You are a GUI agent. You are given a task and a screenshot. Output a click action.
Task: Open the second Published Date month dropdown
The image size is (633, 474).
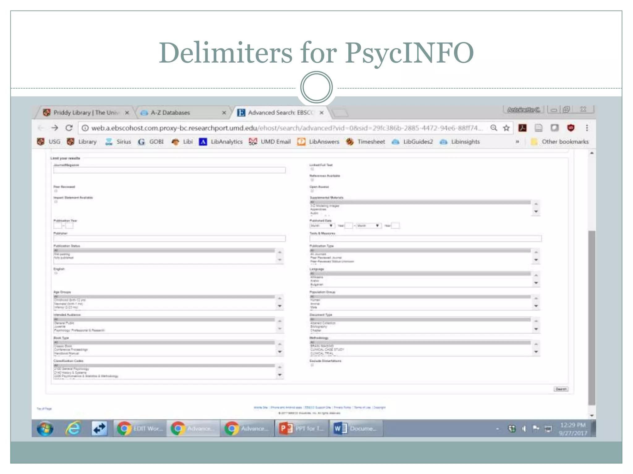368,226
